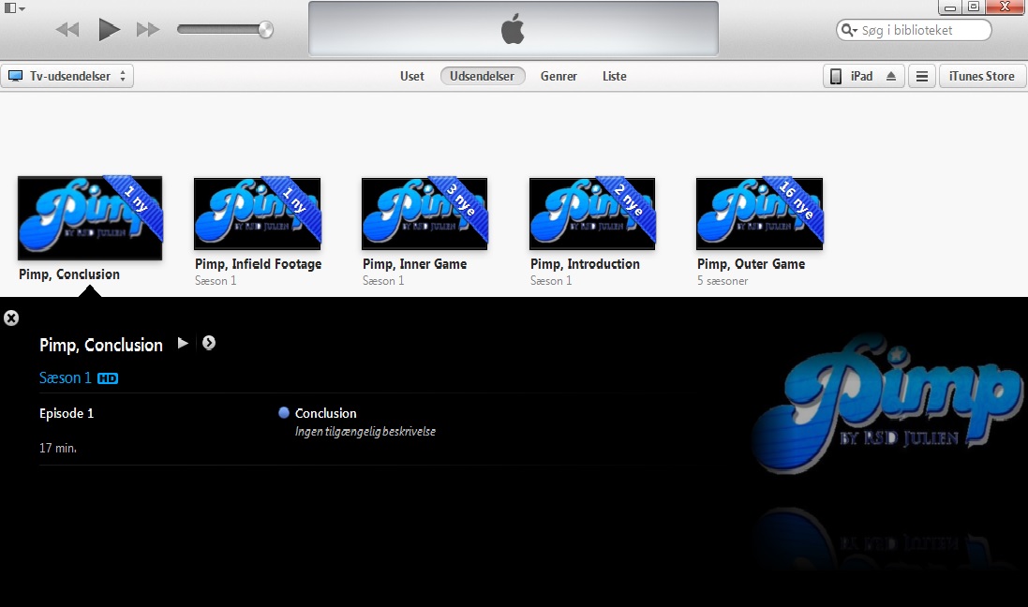Click the main Play button at top left
This screenshot has width=1028, height=607.
click(x=109, y=28)
